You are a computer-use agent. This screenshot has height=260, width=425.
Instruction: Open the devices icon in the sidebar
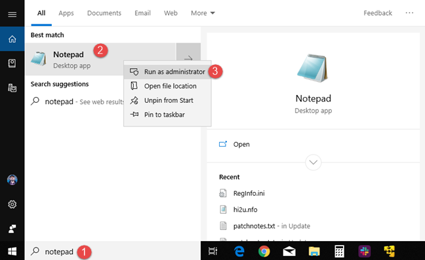[x=12, y=88]
